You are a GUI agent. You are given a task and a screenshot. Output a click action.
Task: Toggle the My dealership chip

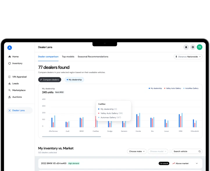pyautogui.click(x=74, y=80)
